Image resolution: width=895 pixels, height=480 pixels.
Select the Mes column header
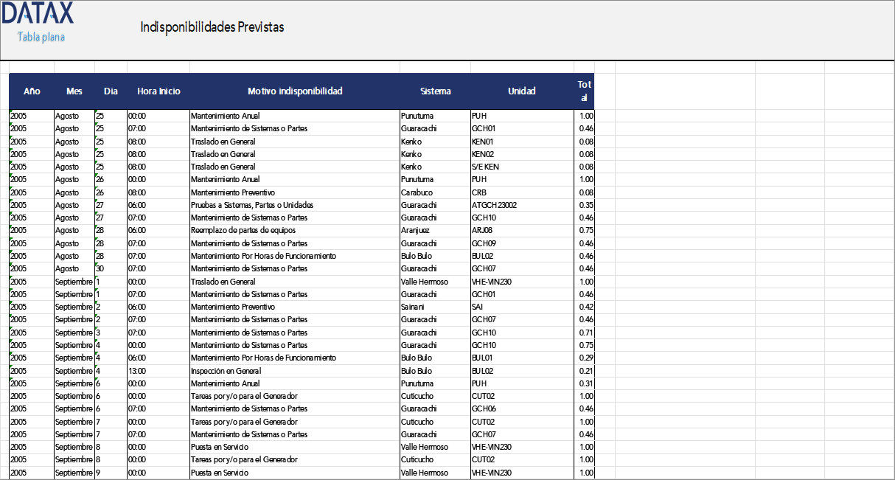pos(74,91)
